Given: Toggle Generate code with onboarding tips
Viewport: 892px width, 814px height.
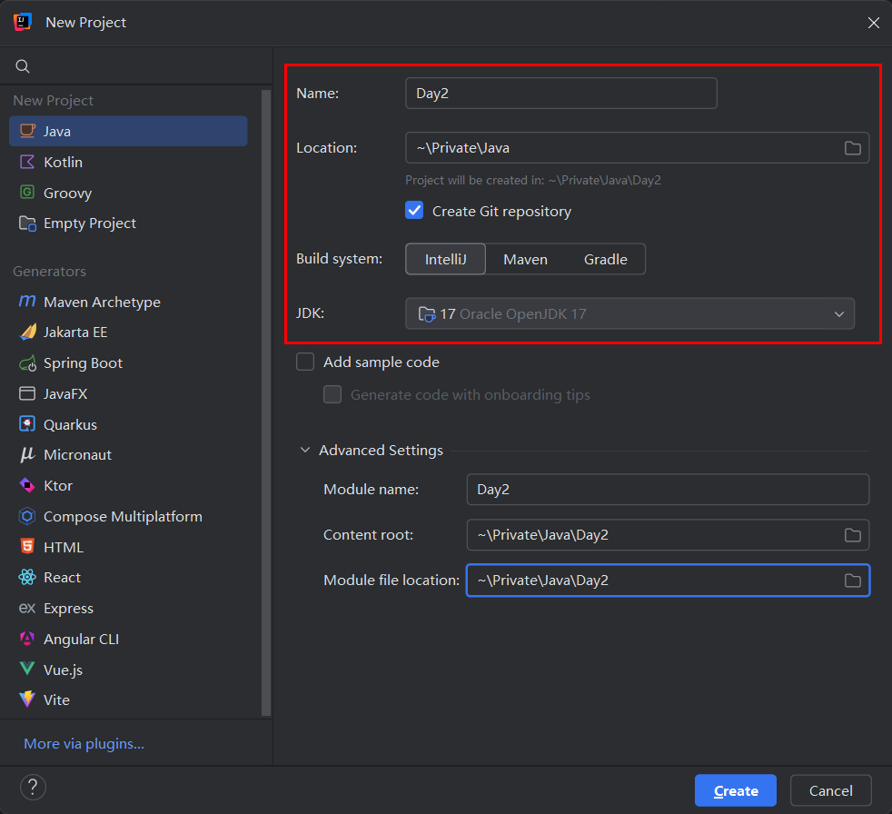Looking at the screenshot, I should click(x=332, y=394).
